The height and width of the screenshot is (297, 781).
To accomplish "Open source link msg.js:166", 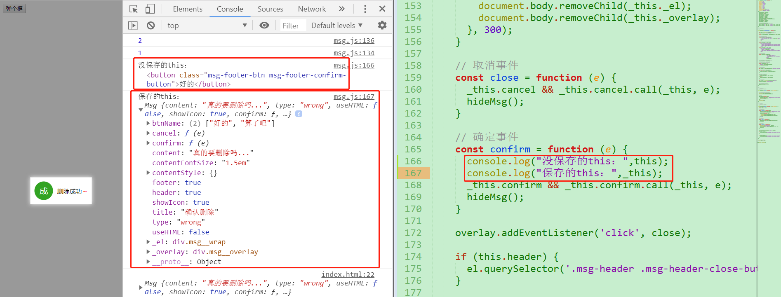I will (354, 65).
